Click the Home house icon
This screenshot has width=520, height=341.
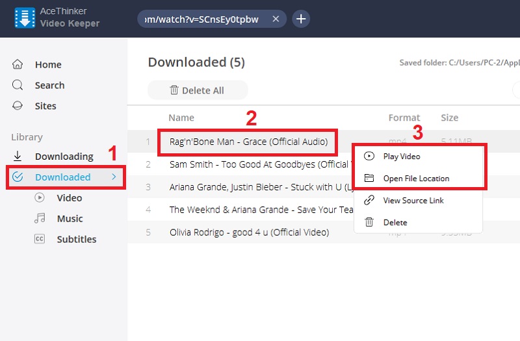[18, 64]
